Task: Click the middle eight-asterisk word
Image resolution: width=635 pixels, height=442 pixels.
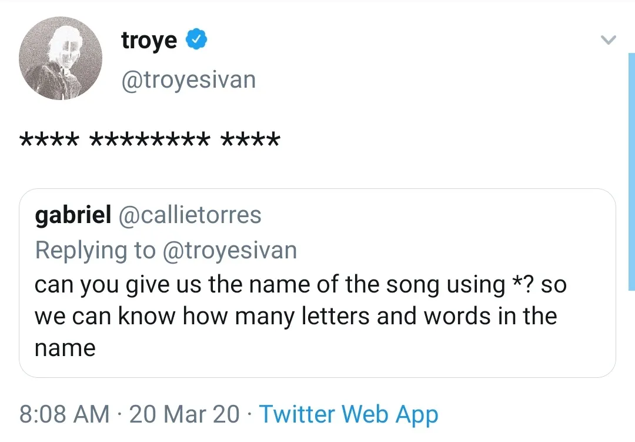Action: click(149, 141)
